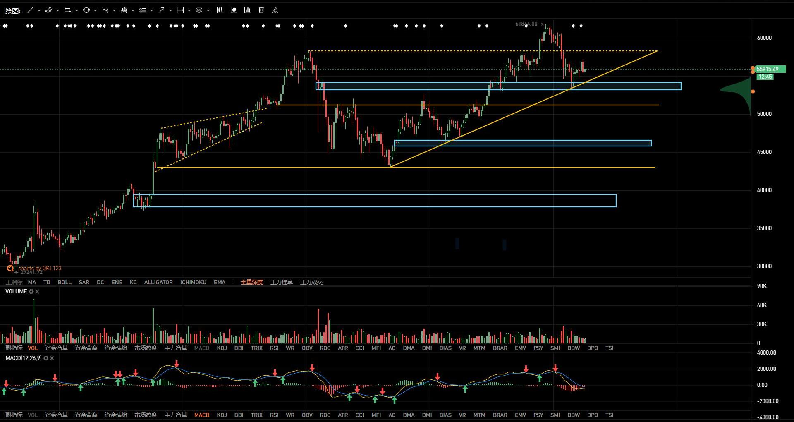794x422 pixels.
Task: Toggle the 全量深度 depth overlay
Action: 251,282
